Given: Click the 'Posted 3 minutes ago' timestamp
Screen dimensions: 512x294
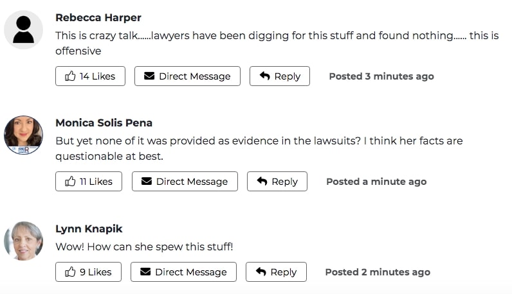Looking at the screenshot, I should [x=381, y=76].
